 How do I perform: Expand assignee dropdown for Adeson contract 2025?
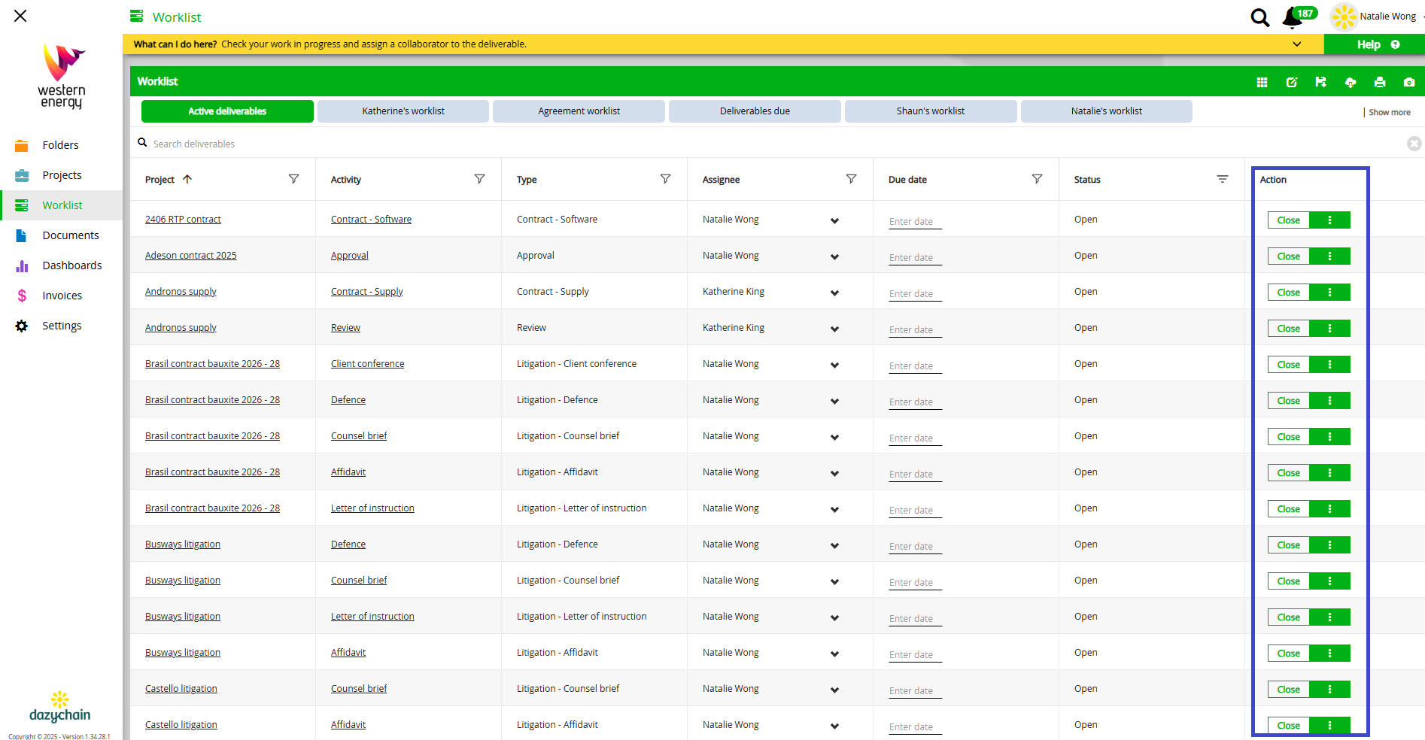pos(834,256)
